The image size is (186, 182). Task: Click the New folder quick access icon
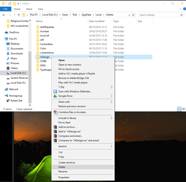pyautogui.click(x=15, y=4)
